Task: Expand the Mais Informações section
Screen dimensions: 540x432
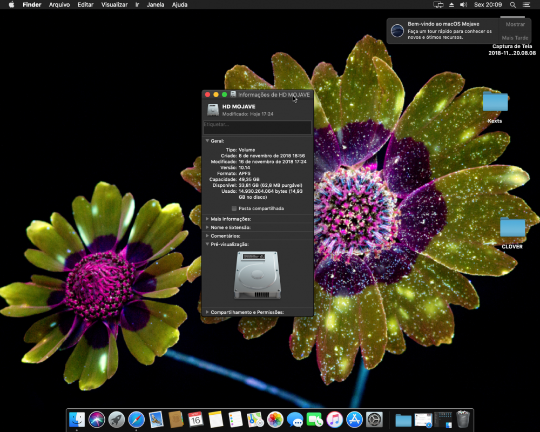Action: pyautogui.click(x=207, y=219)
